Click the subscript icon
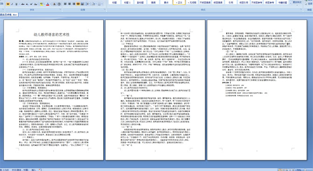The width and height of the screenshot is (313, 171). (x=27, y=4)
